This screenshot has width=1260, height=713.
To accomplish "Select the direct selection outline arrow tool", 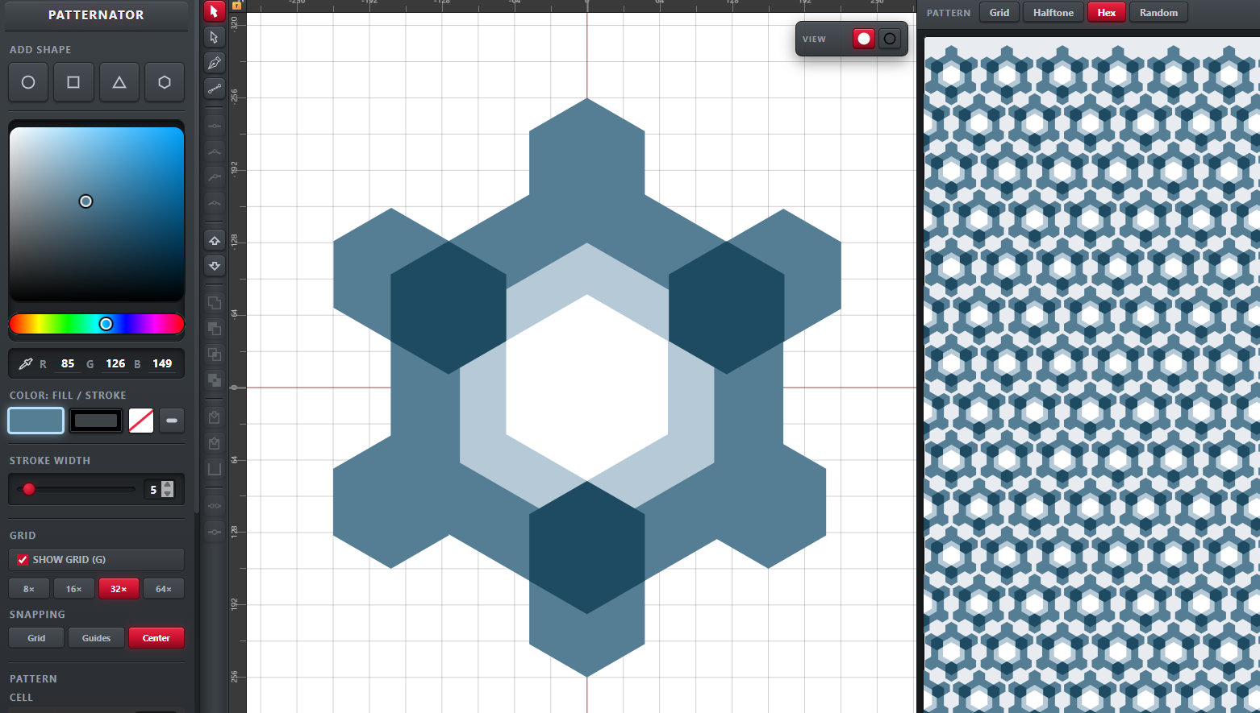I will (214, 37).
